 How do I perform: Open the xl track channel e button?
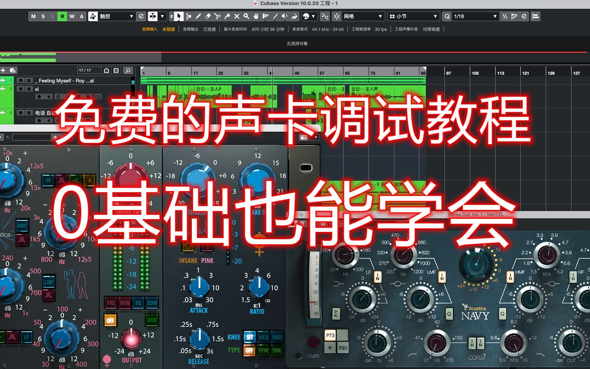[58, 97]
